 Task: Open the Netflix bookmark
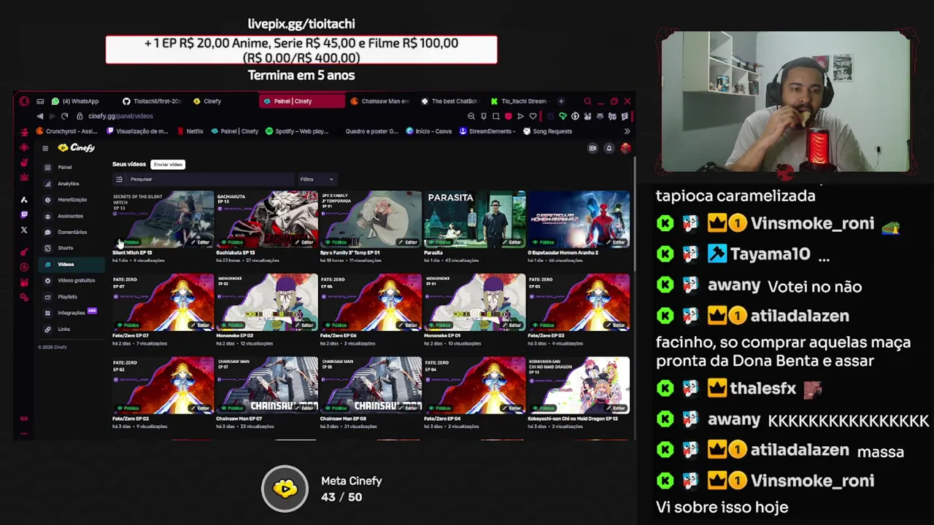point(190,131)
